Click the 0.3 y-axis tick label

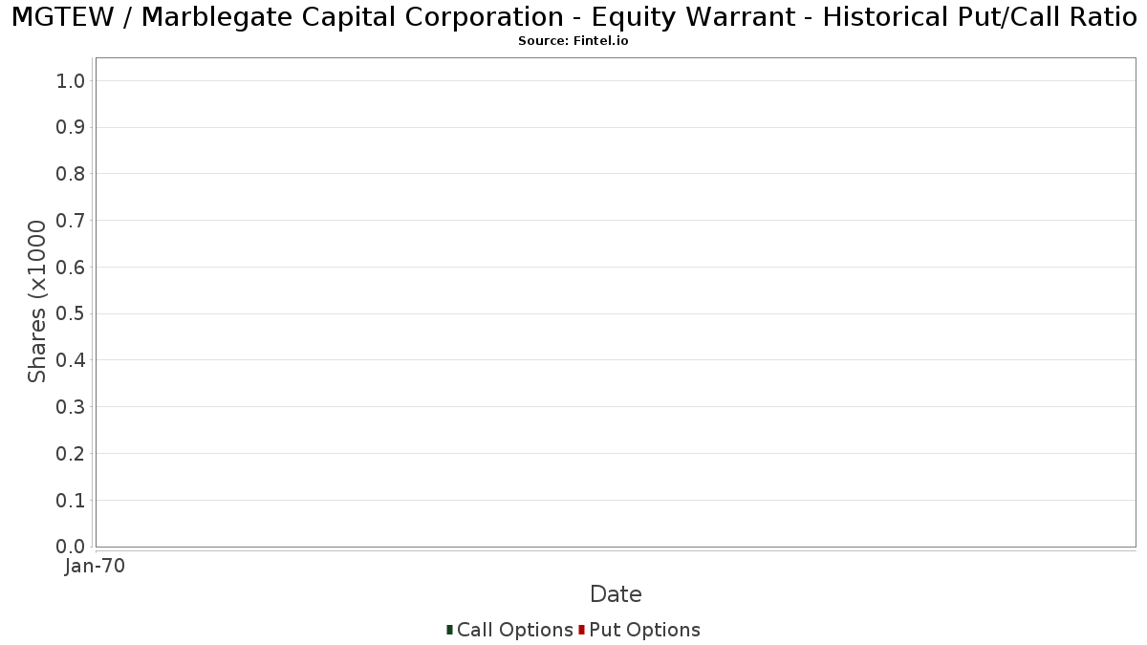(71, 407)
